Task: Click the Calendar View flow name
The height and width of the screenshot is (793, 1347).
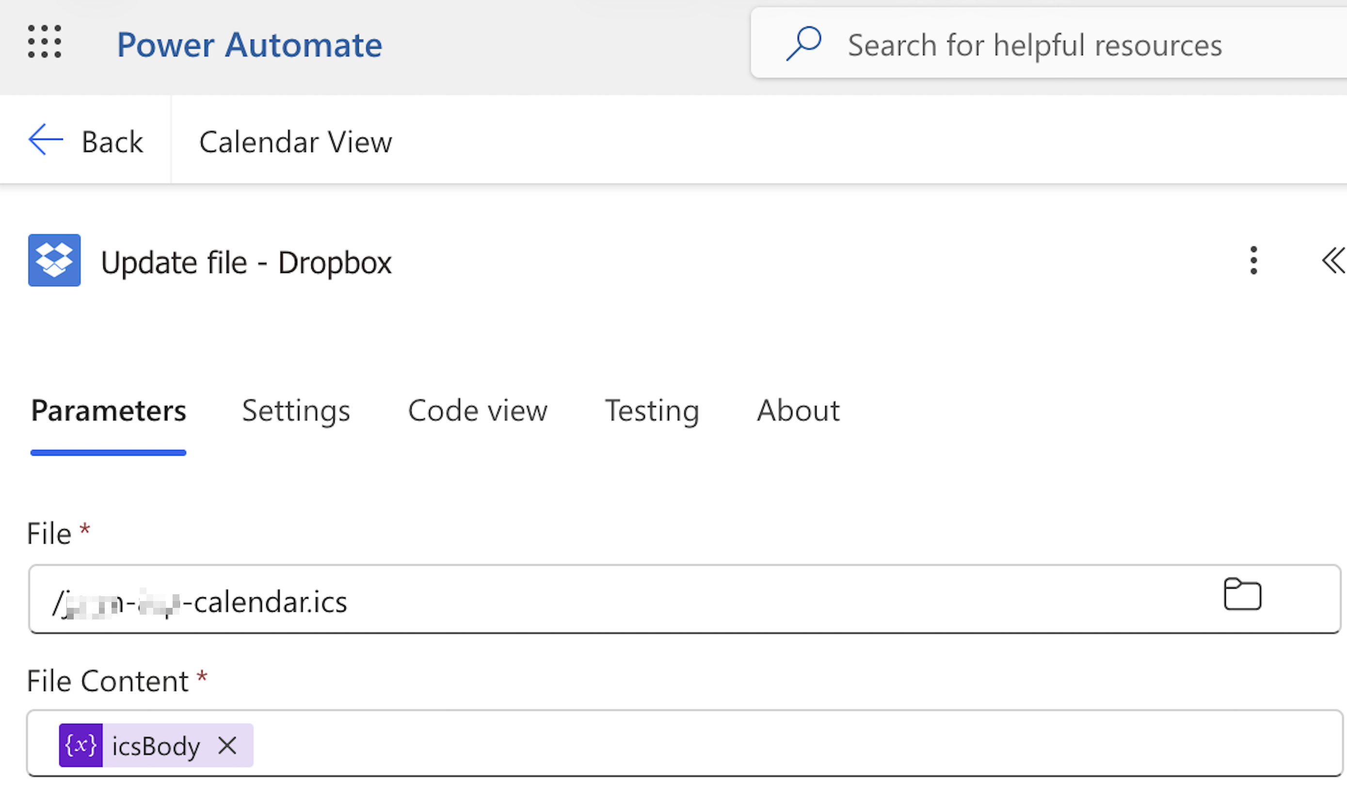Action: [x=296, y=142]
